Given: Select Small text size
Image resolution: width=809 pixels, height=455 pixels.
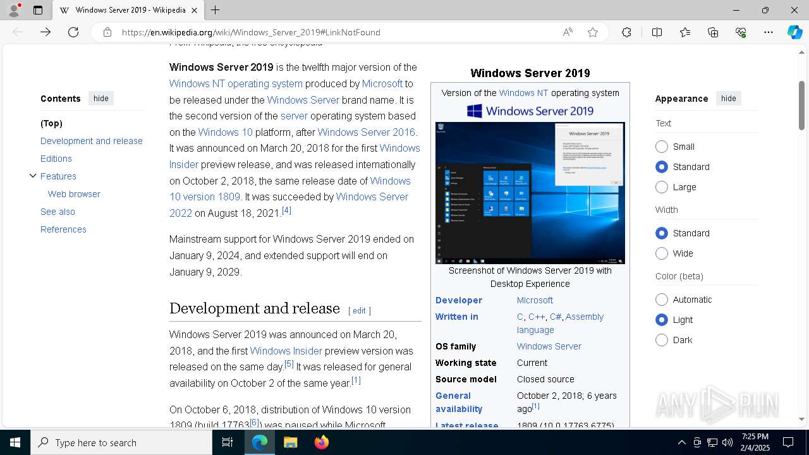Looking at the screenshot, I should (662, 147).
